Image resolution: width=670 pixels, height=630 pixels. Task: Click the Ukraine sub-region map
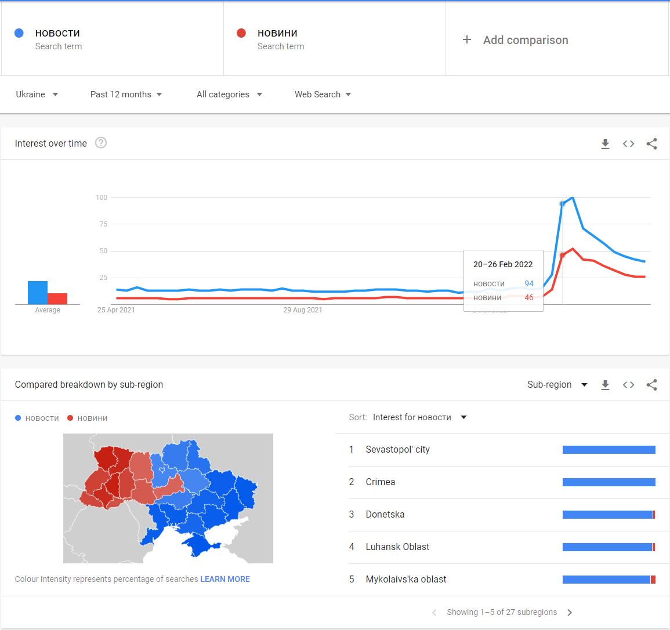[x=168, y=498]
